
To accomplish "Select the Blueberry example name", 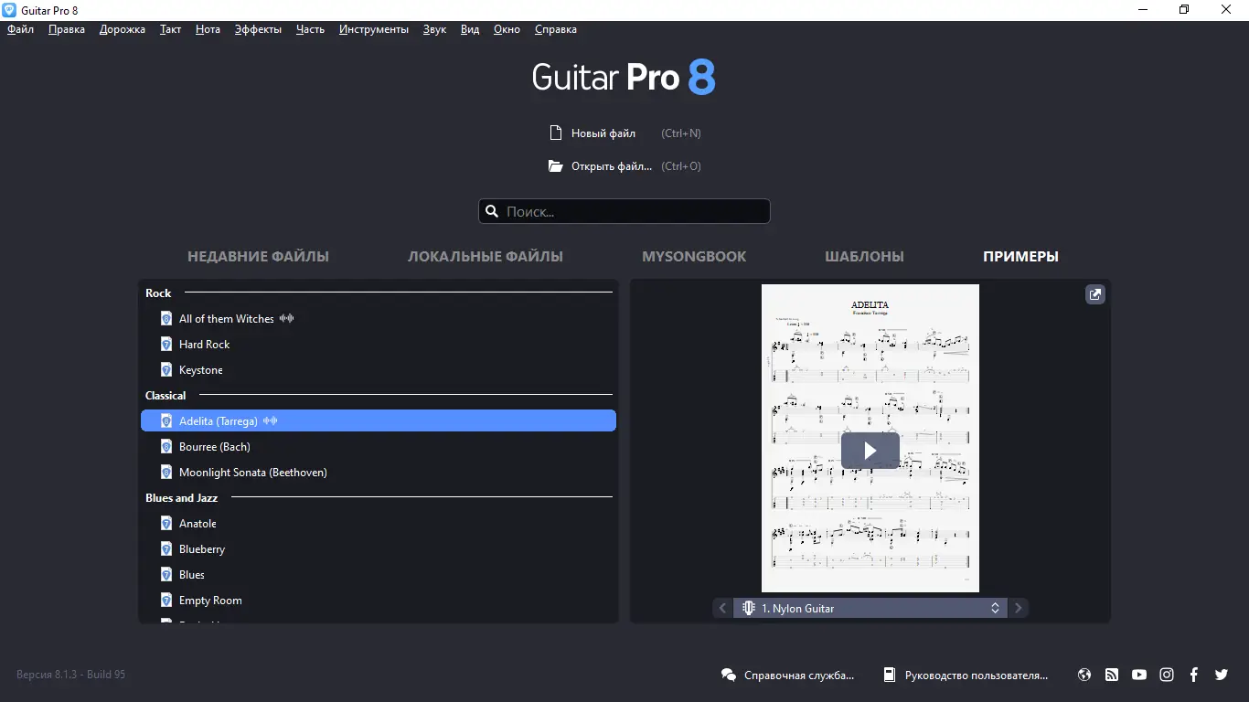I will [x=202, y=549].
